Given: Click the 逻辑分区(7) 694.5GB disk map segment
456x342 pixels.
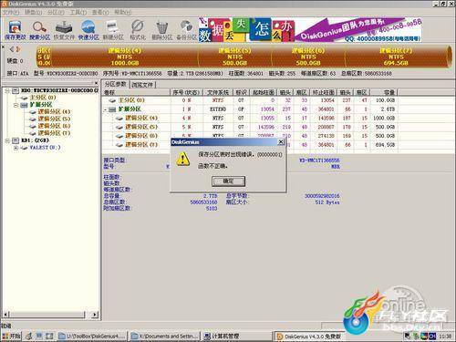Looking at the screenshot, I should [x=396, y=57].
